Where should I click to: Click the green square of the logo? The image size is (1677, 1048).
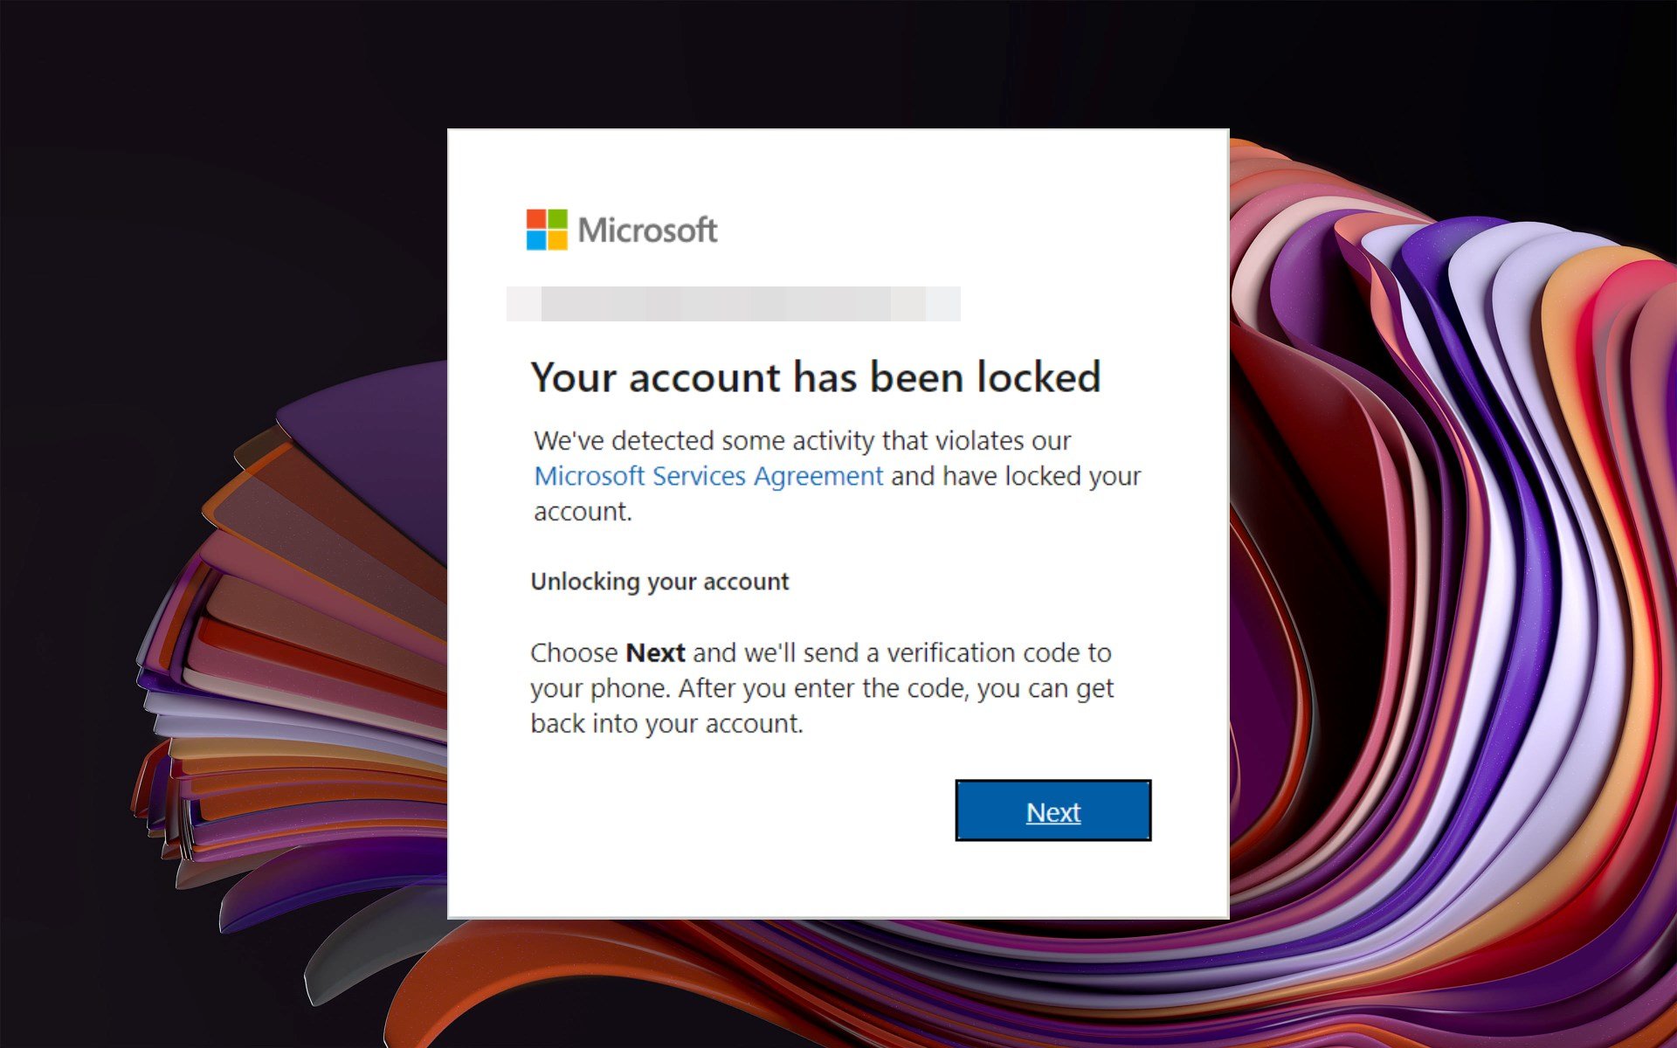(x=557, y=219)
